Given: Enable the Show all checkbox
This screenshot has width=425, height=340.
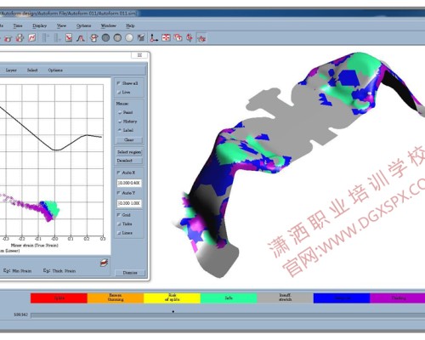Looking at the screenshot, I should 119,83.
